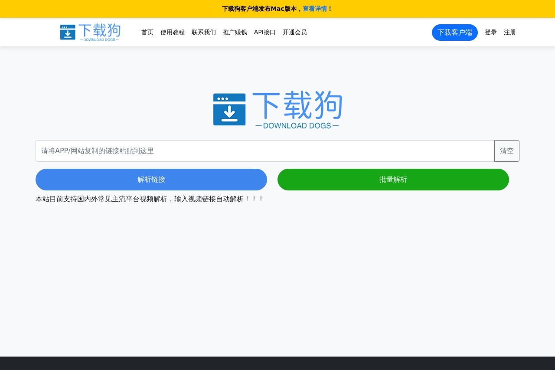Click the supported platforms description text

point(149,199)
